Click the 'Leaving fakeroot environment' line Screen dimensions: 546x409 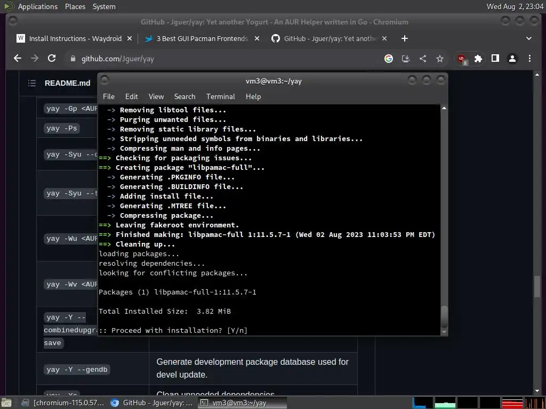point(169,225)
